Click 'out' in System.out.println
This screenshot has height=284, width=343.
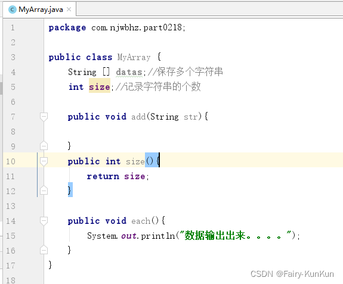129,236
